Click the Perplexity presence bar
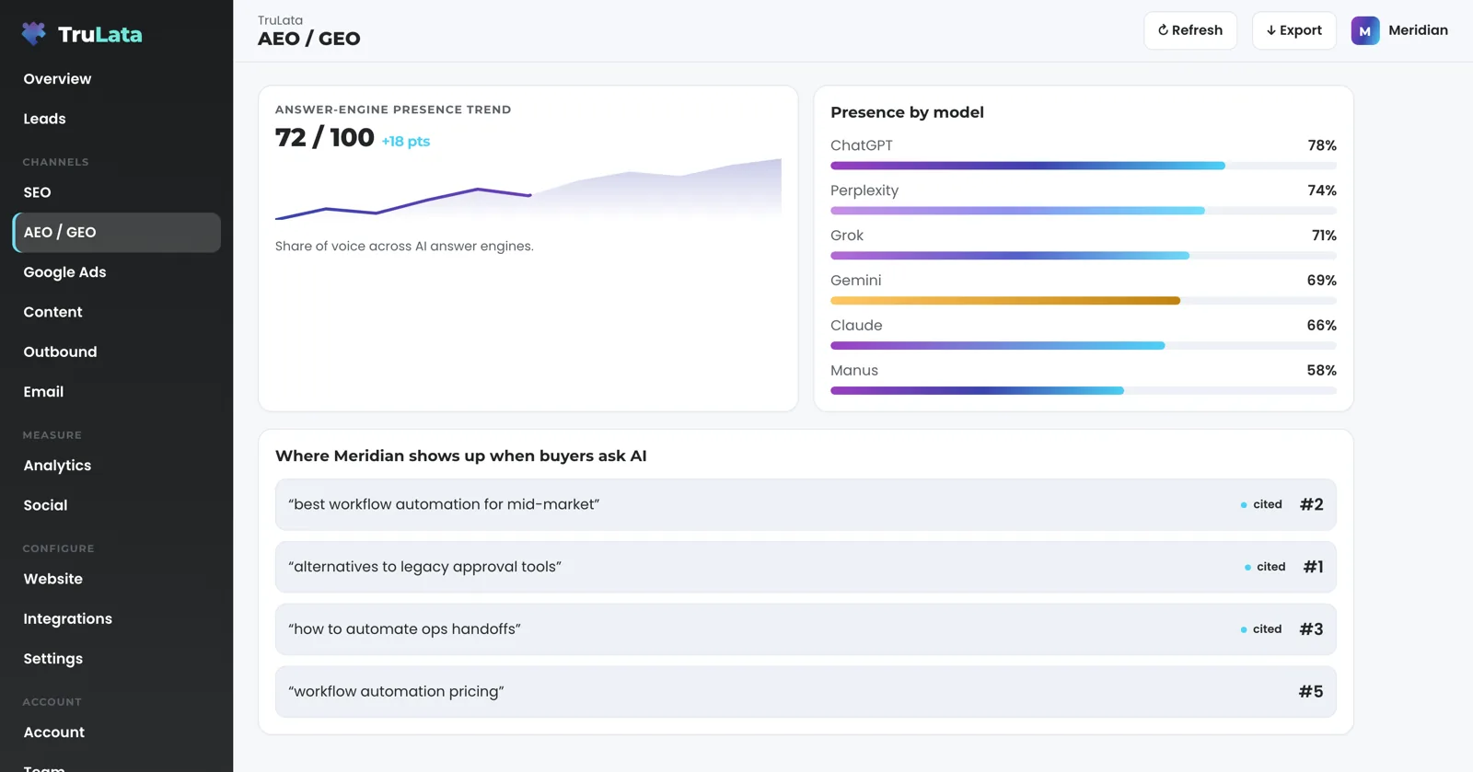Image resolution: width=1473 pixels, height=772 pixels. click(1083, 211)
